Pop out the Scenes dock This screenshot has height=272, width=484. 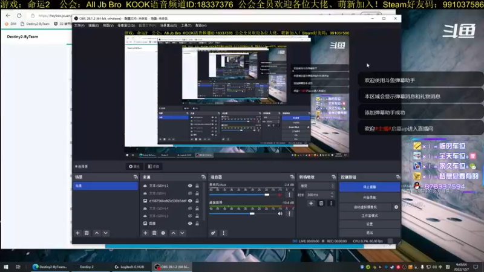(136, 177)
